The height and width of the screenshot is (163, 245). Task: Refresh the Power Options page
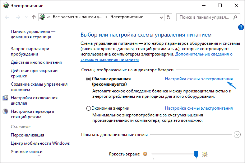[x=168, y=17]
